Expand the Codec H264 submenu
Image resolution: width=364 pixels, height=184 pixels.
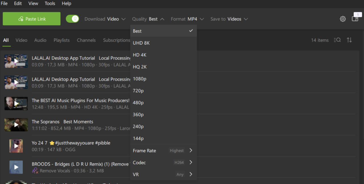pyautogui.click(x=164, y=162)
